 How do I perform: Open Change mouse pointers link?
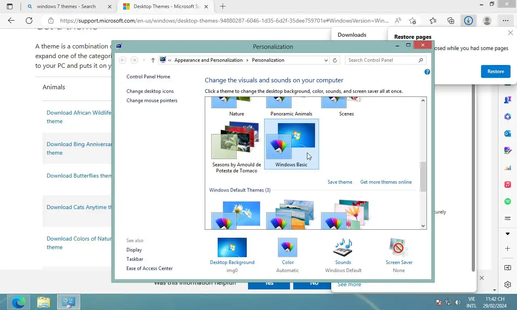[x=152, y=101]
